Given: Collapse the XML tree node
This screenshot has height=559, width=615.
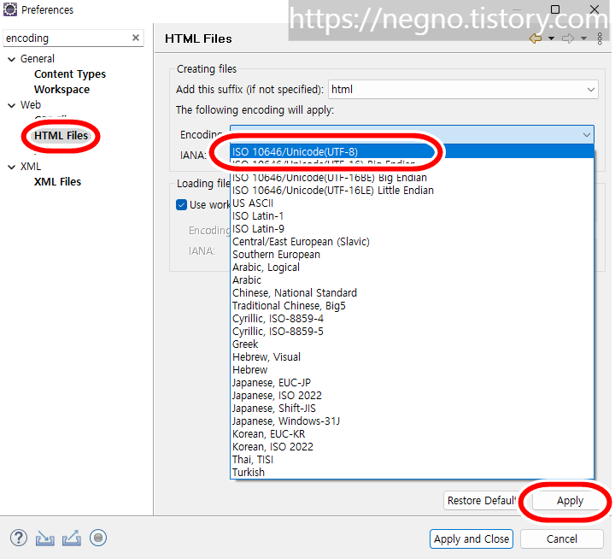Looking at the screenshot, I should pos(12,167).
